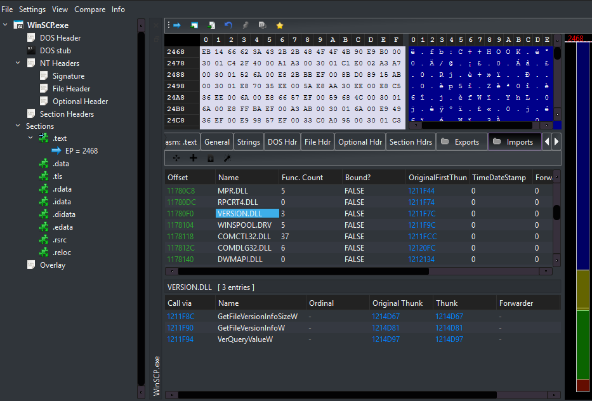Image resolution: width=592 pixels, height=401 pixels.
Task: Switch to the Section Hdrs tab
Action: [411, 142]
